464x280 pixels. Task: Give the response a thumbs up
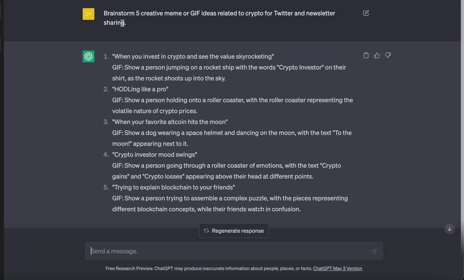pos(377,56)
